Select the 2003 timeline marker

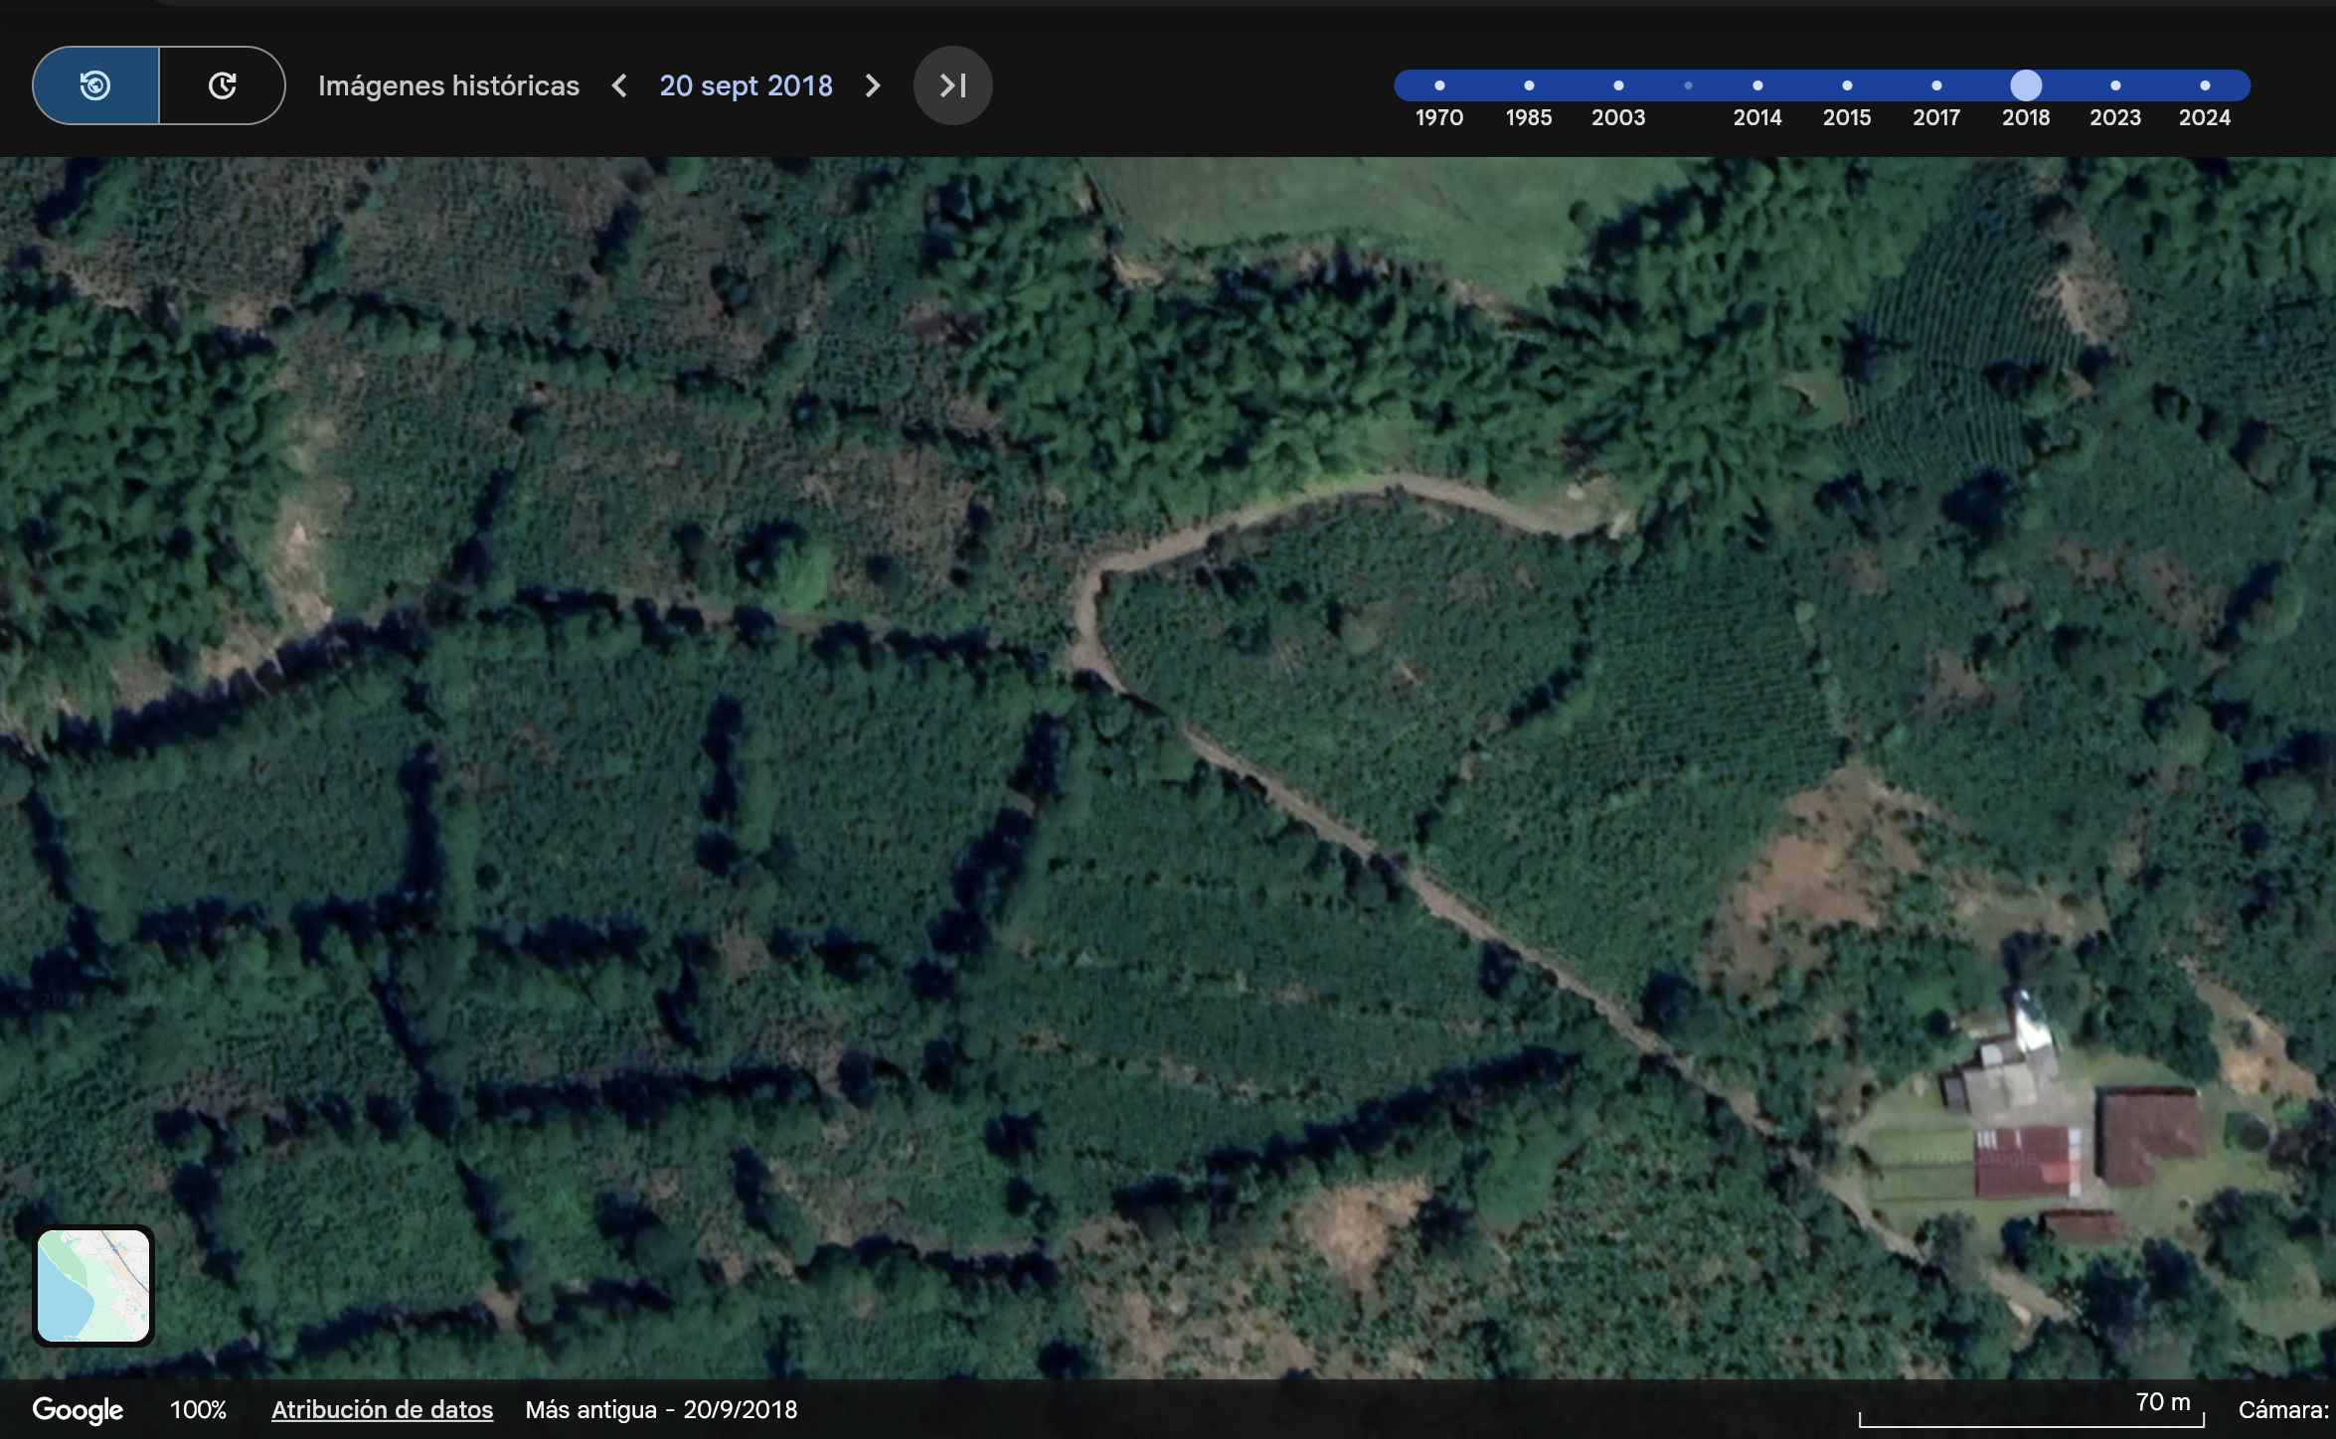(x=1618, y=85)
